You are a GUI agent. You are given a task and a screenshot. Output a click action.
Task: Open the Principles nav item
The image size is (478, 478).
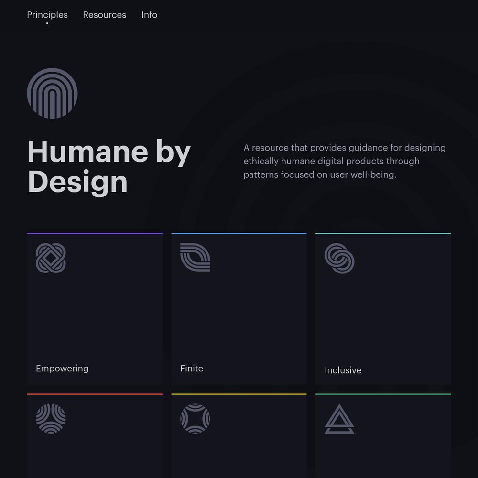47,15
